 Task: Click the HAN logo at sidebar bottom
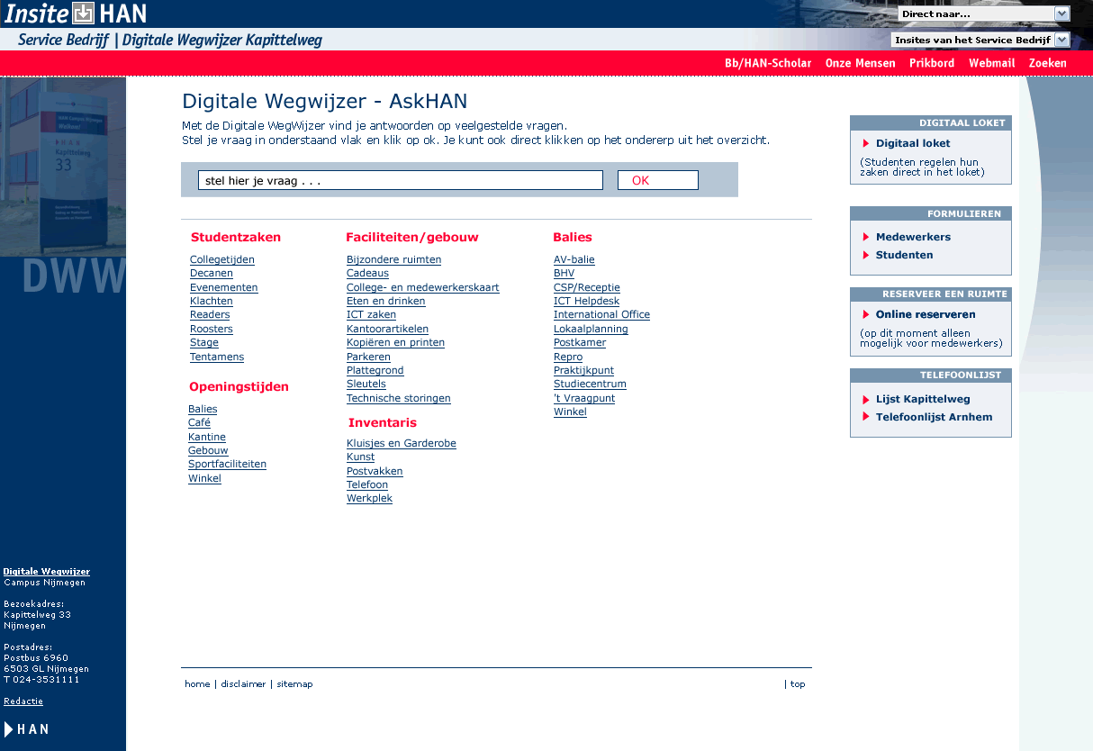(27, 728)
